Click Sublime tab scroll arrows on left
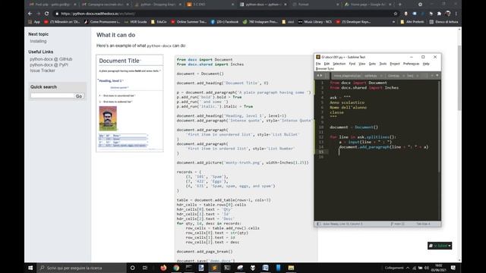The image size is (486, 273). [319, 76]
